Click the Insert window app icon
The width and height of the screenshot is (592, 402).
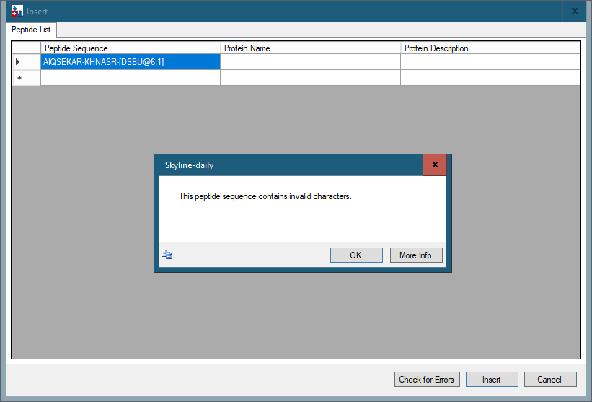[x=17, y=11]
